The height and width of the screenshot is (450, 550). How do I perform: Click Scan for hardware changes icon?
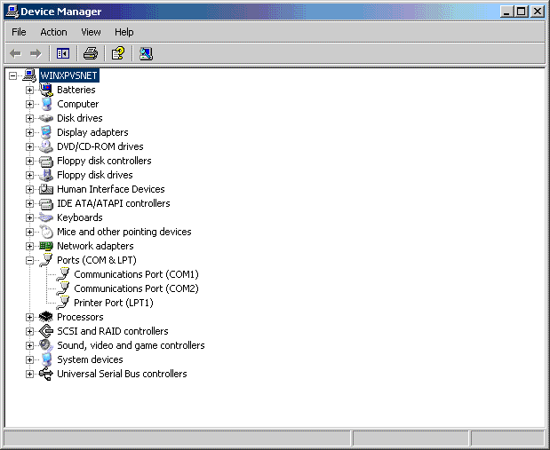click(x=146, y=53)
